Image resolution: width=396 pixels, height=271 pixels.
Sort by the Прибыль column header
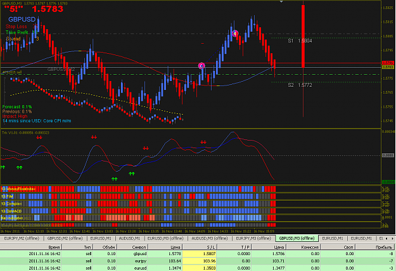click(x=376, y=247)
